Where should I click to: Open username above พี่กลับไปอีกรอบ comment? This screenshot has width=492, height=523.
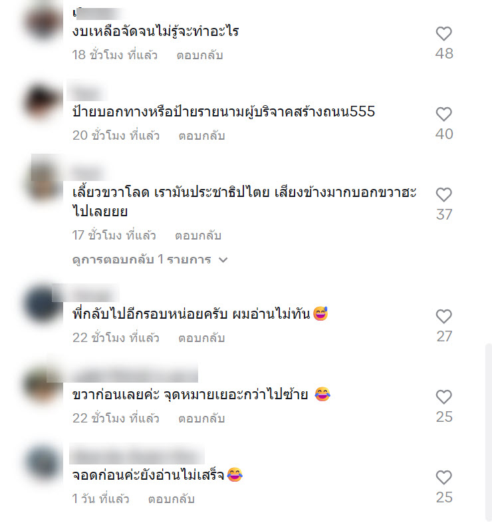85,293
